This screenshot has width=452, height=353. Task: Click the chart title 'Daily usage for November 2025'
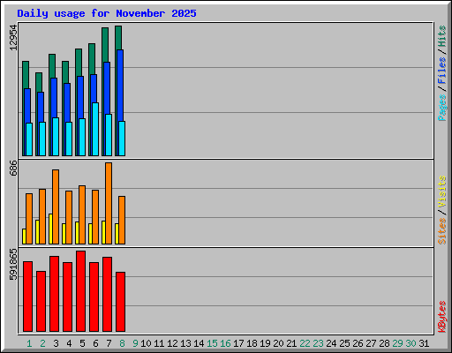click(x=107, y=13)
